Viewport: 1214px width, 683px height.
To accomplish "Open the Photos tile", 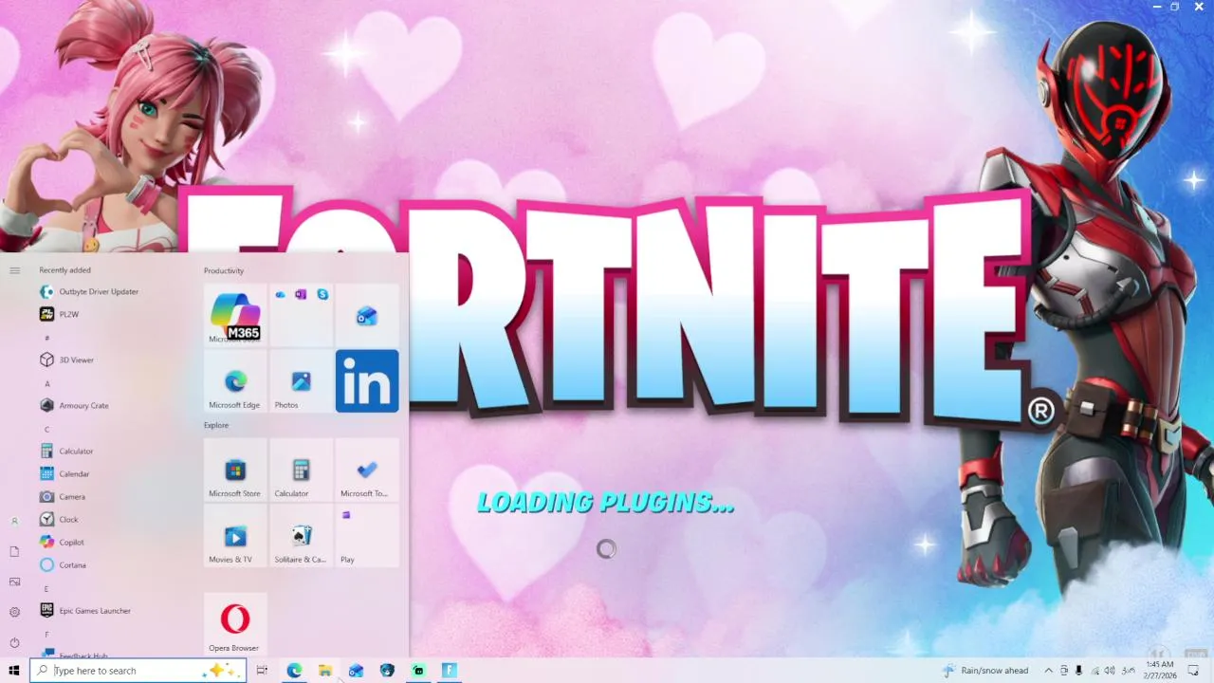I will pos(301,381).
